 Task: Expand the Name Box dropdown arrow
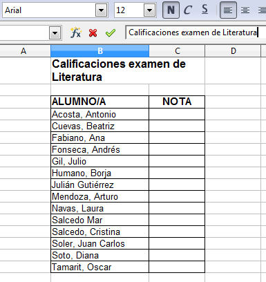coord(55,33)
